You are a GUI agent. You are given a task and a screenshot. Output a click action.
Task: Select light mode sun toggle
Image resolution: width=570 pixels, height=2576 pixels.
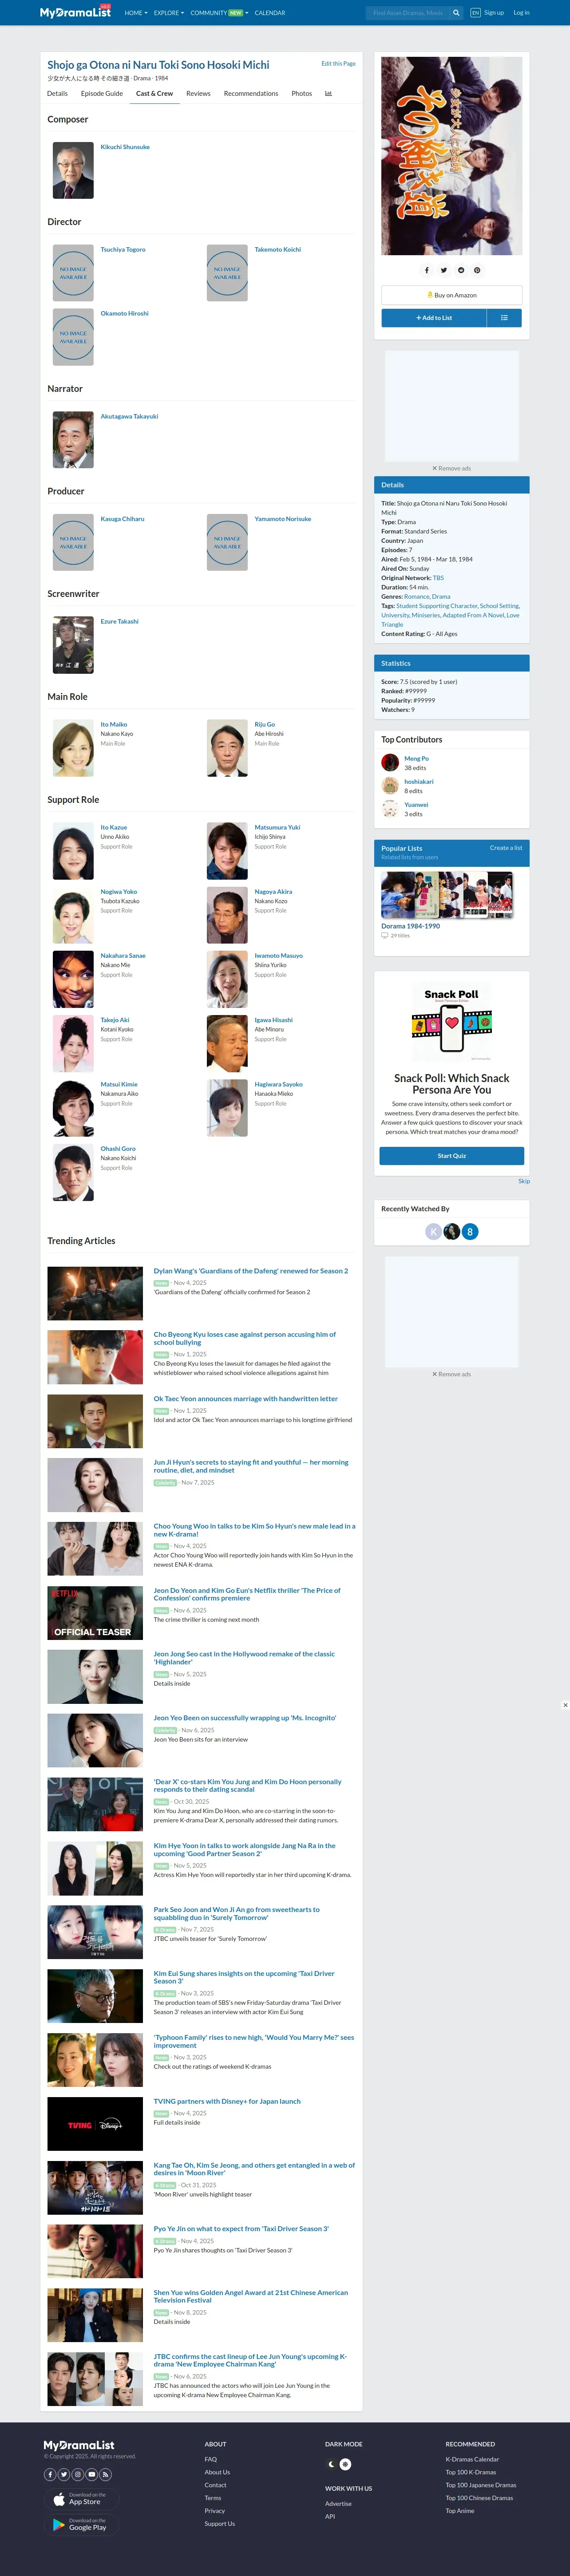[345, 2464]
